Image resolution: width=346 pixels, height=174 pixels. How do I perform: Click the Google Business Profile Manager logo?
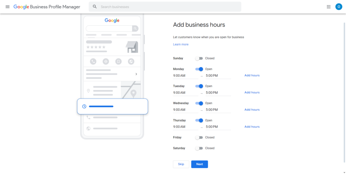[47, 7]
